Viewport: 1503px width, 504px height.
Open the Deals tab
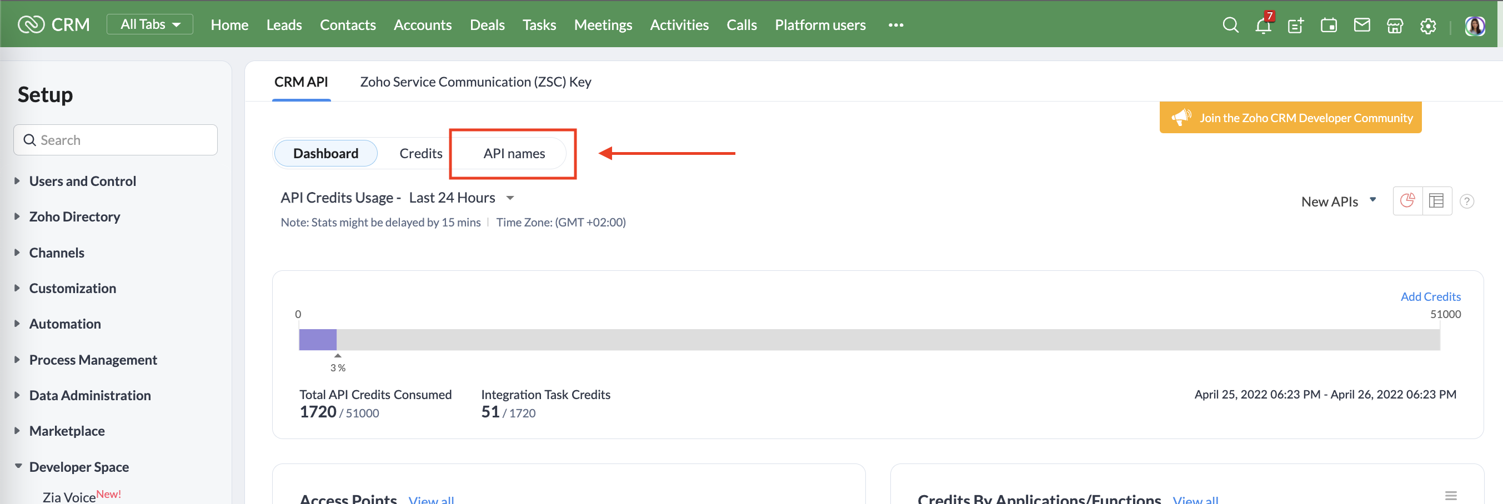coord(487,25)
